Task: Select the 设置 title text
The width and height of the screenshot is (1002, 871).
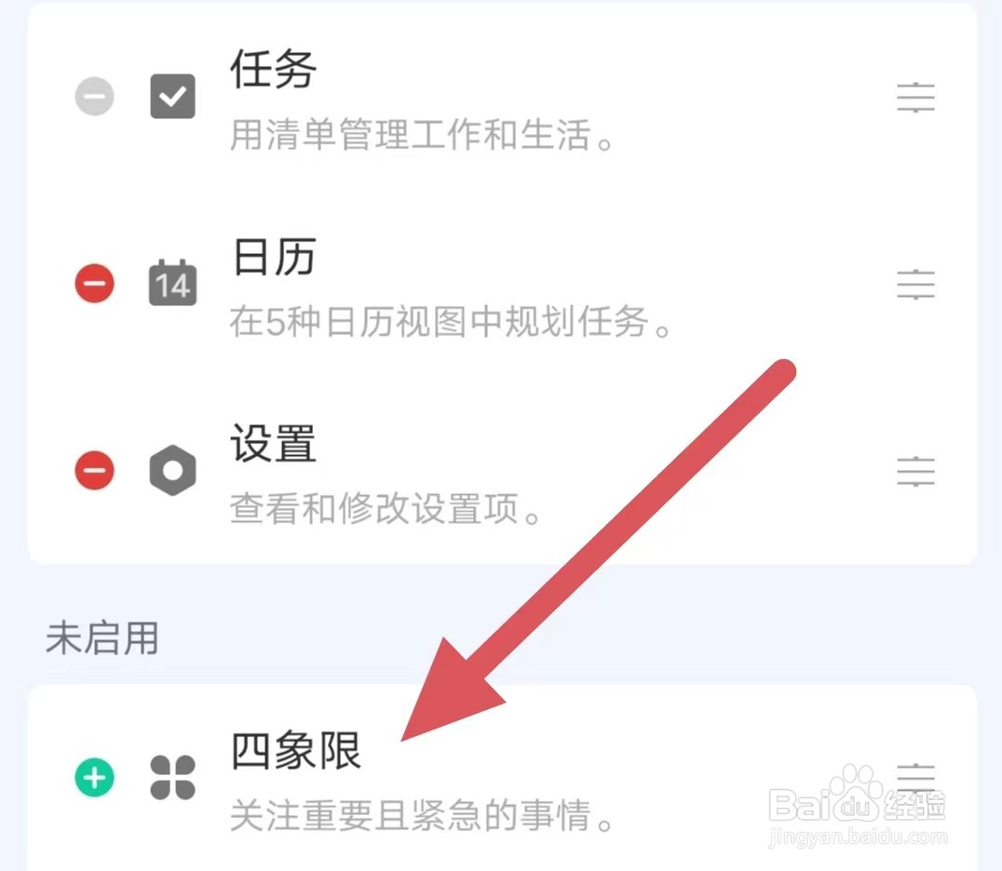Action: (x=274, y=443)
